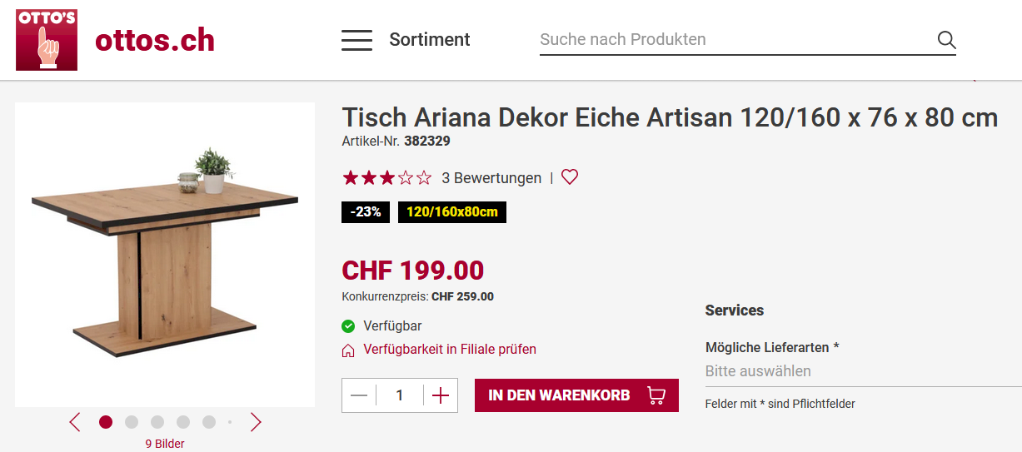Select the fifth image carousel dot
This screenshot has height=452, width=1022.
(x=209, y=422)
